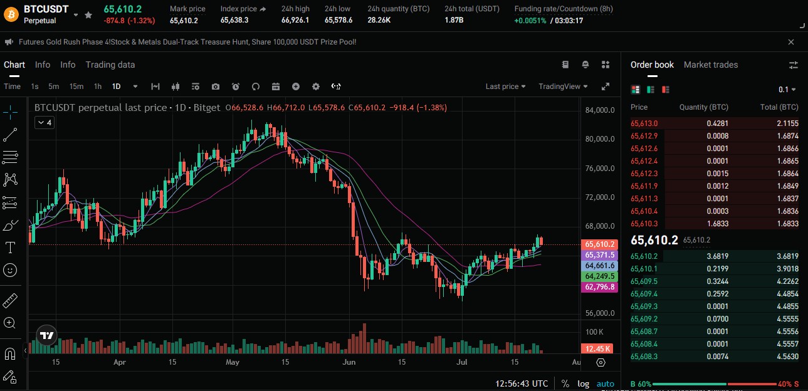Open chart scale settings circle icon
808x391 pixels.
(601, 362)
